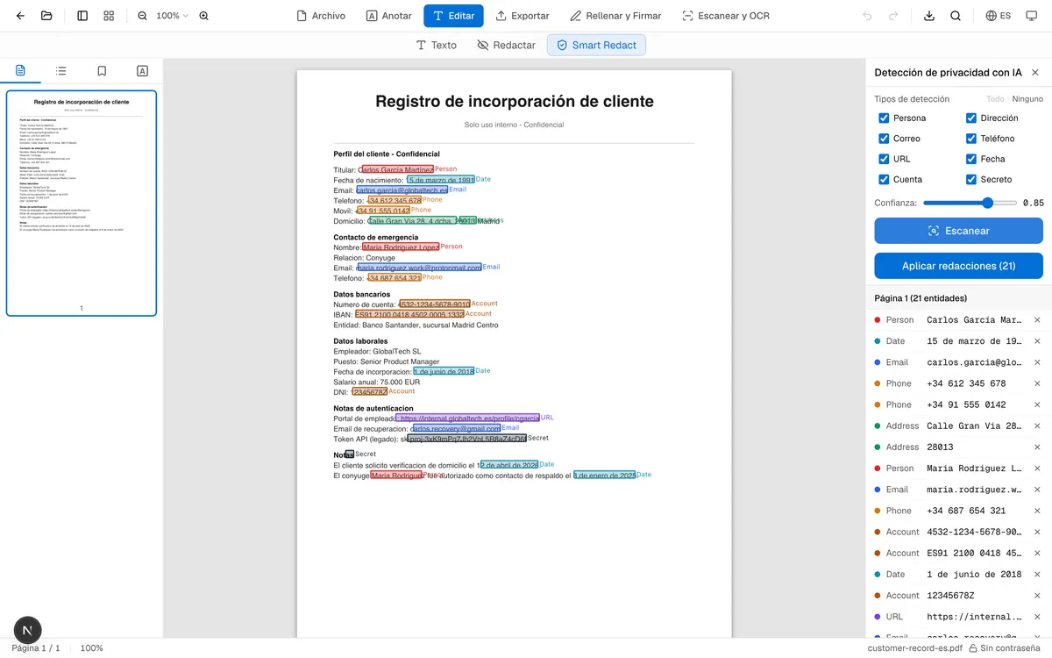The width and height of the screenshot is (1052, 658).
Task: Click the round N badge icon
Action: 27,630
